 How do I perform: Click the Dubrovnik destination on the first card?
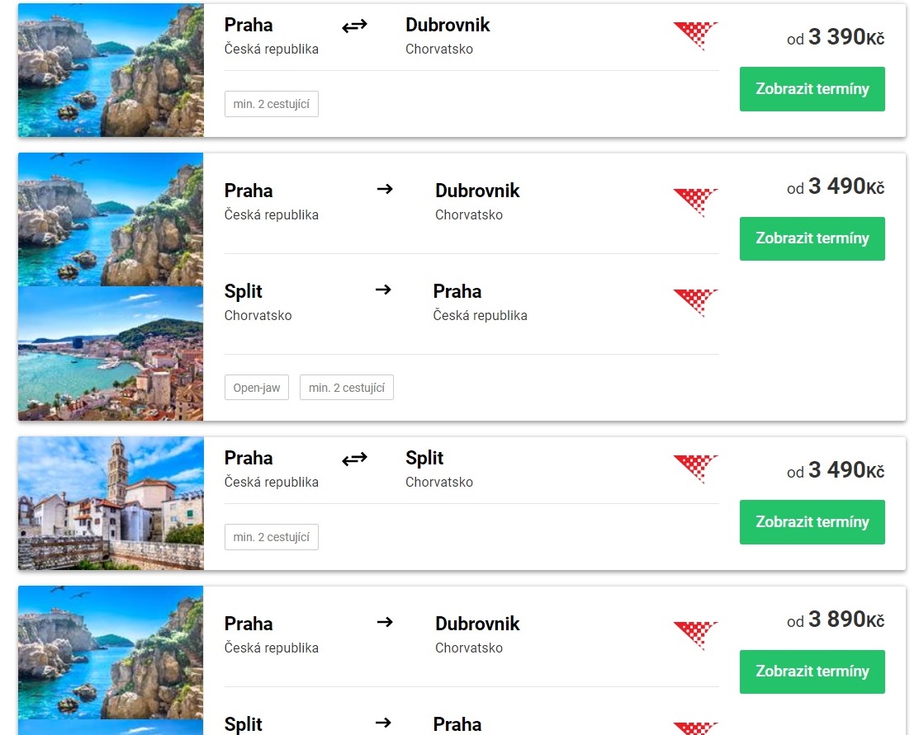[448, 26]
